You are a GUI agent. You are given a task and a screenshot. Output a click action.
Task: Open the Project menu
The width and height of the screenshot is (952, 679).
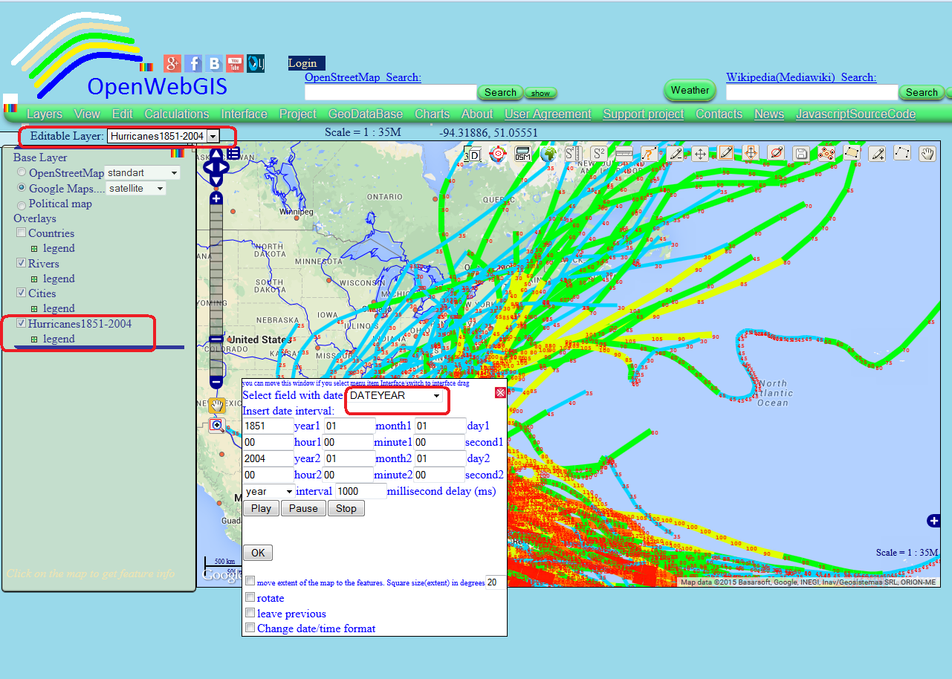(x=298, y=114)
